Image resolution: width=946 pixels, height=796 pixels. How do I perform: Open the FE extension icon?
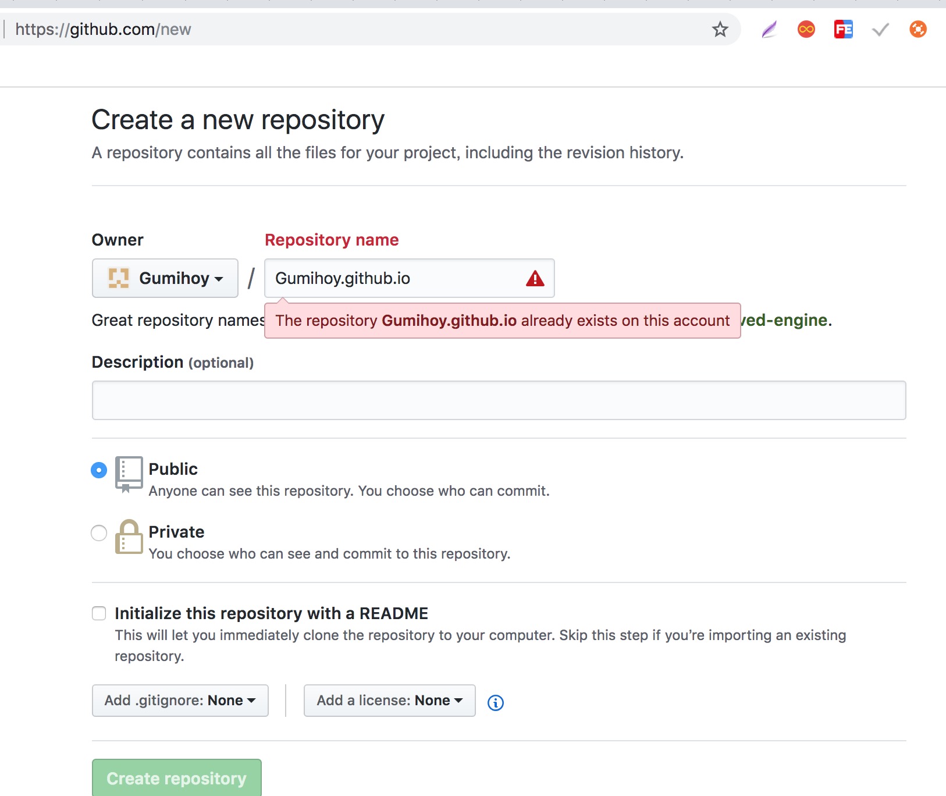click(844, 29)
